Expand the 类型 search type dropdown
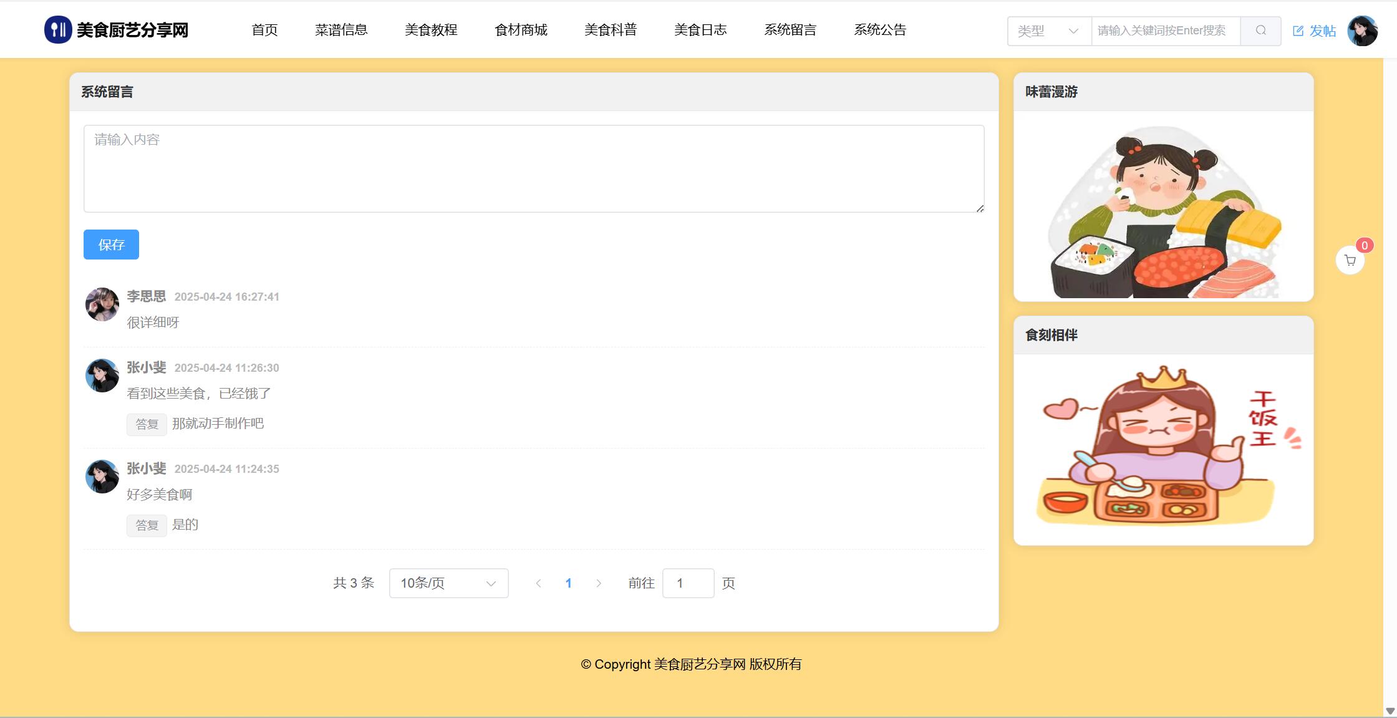The height and width of the screenshot is (718, 1397). pos(1049,31)
